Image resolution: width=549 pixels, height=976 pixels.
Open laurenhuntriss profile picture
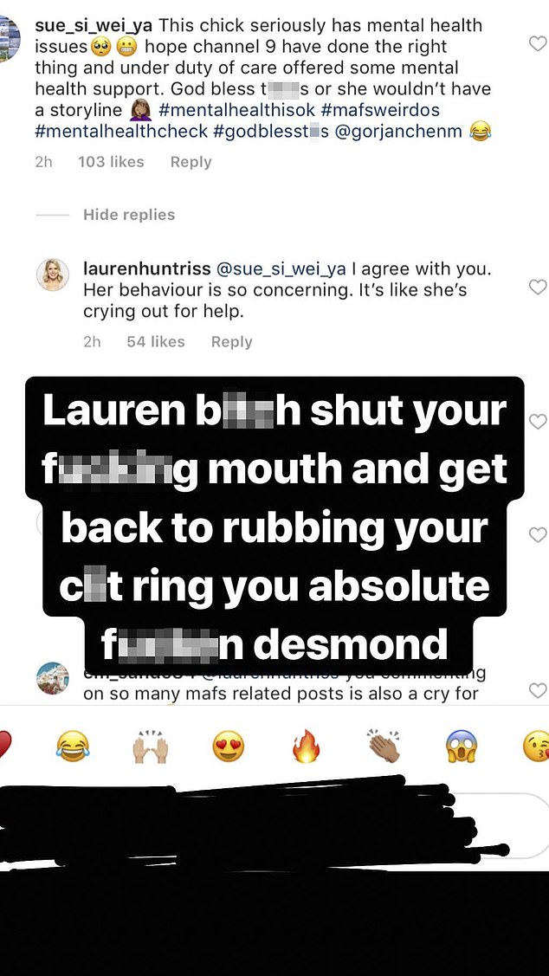pyautogui.click(x=53, y=275)
